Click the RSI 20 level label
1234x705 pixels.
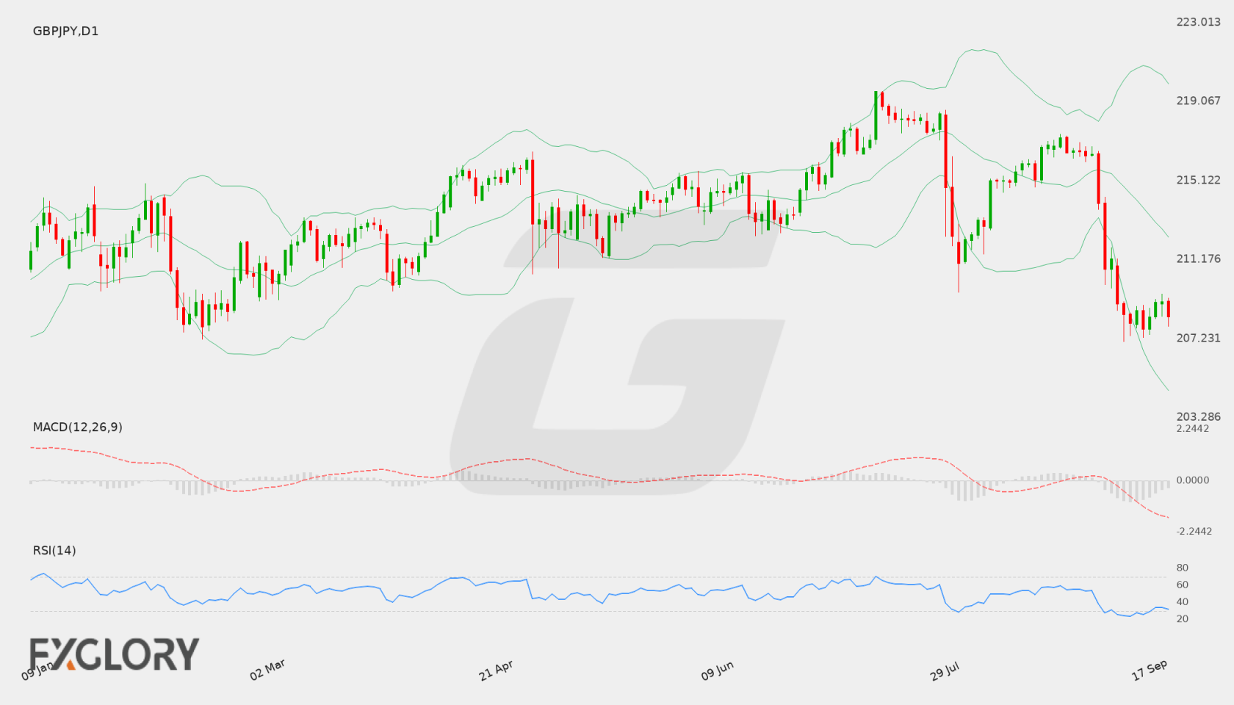[x=1182, y=618]
